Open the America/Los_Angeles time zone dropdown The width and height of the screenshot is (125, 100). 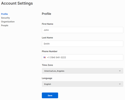tap(82, 71)
